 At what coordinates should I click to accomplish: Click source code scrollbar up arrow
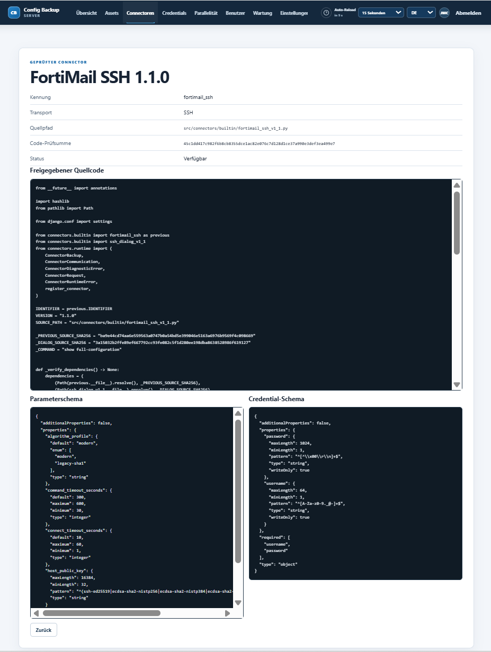[457, 185]
